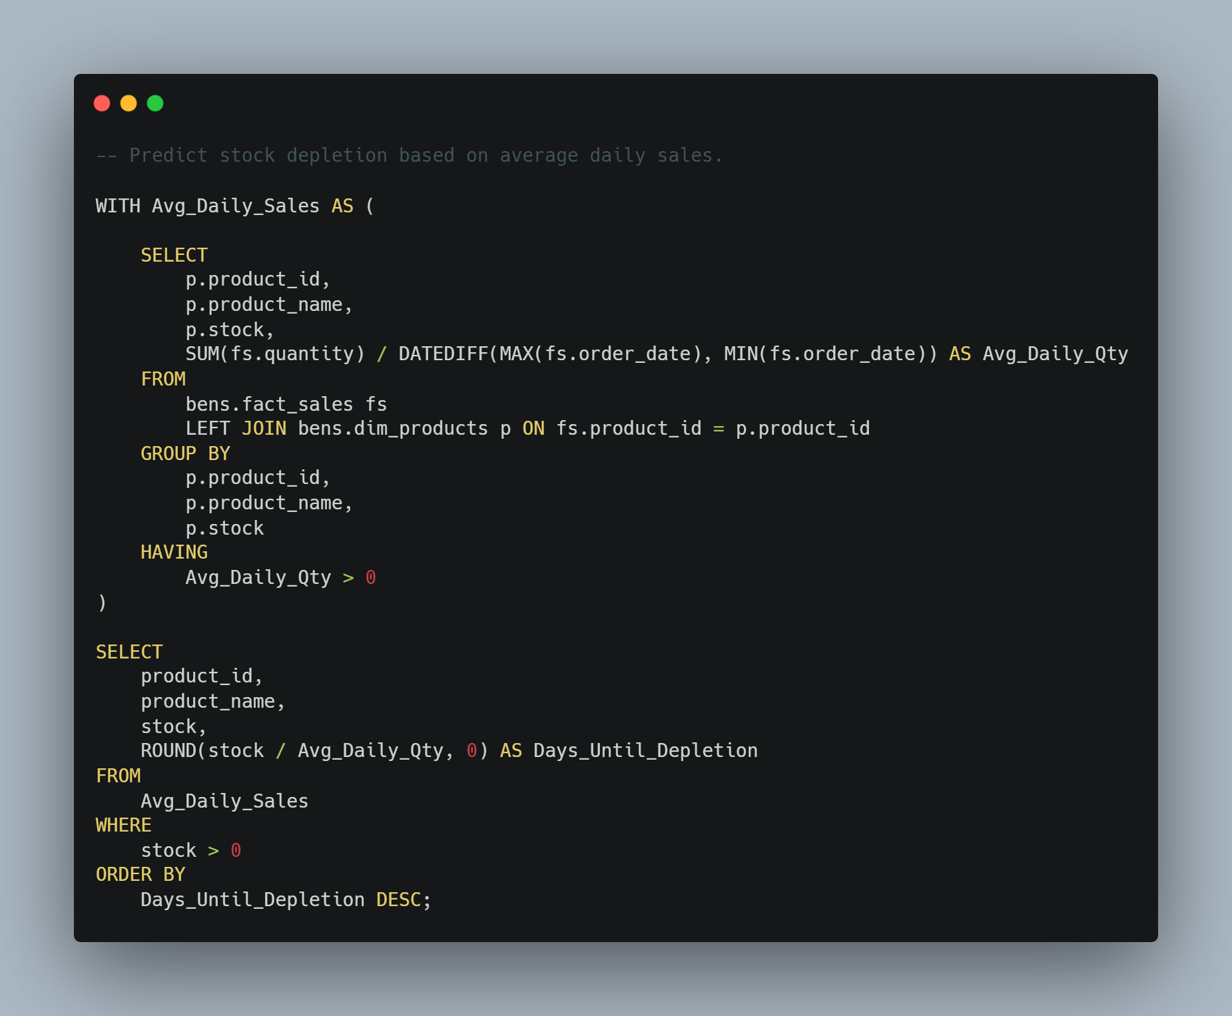Click 'Avg_Daily_Sales' under the final FROM
1232x1016 pixels.
(224, 801)
